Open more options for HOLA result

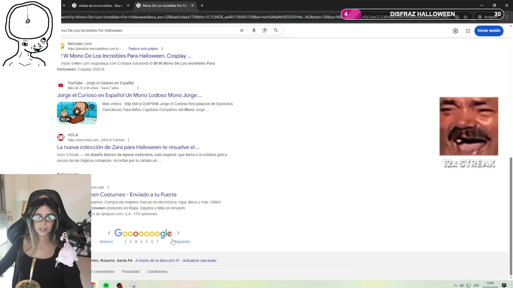pyautogui.click(x=128, y=140)
